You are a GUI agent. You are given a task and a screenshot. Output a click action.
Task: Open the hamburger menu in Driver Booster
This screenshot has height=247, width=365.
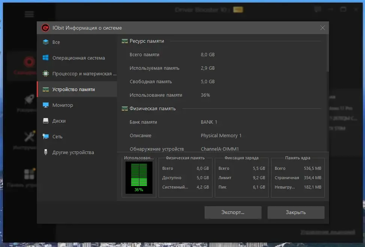coord(29,15)
